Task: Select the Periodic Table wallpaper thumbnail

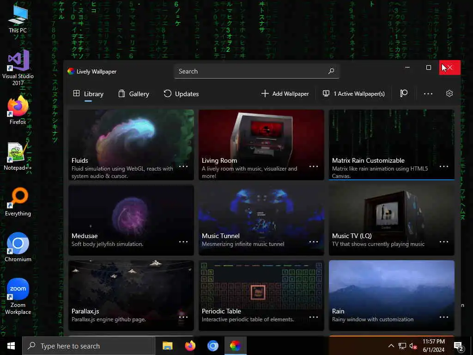Action: (x=261, y=295)
